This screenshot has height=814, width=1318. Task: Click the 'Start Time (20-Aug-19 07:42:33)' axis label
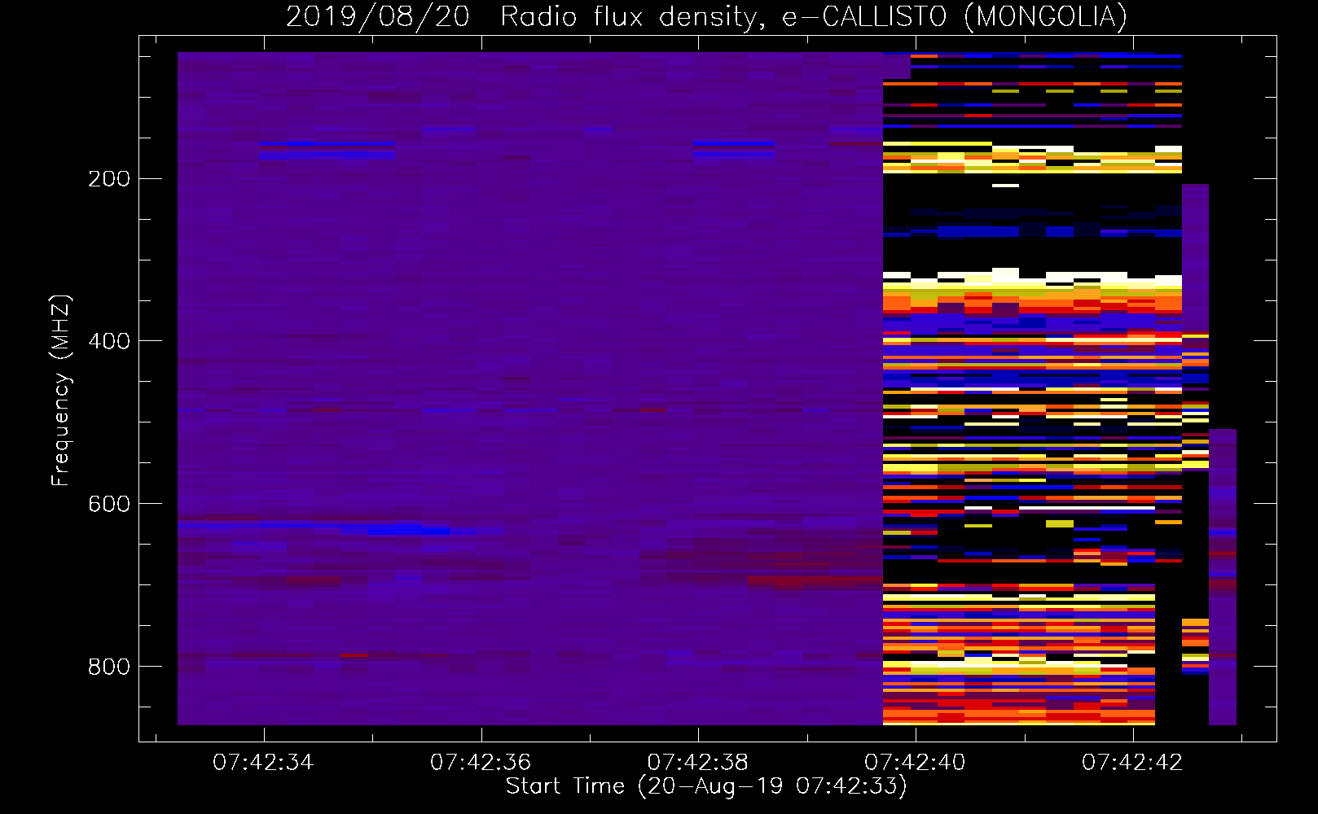(706, 786)
